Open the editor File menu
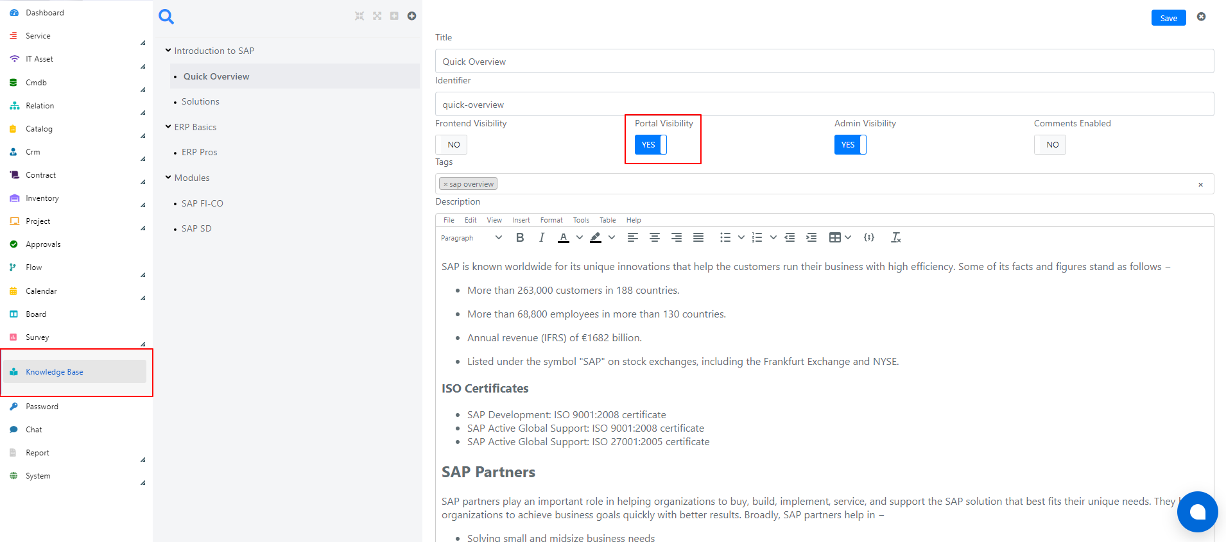This screenshot has width=1226, height=542. [449, 220]
